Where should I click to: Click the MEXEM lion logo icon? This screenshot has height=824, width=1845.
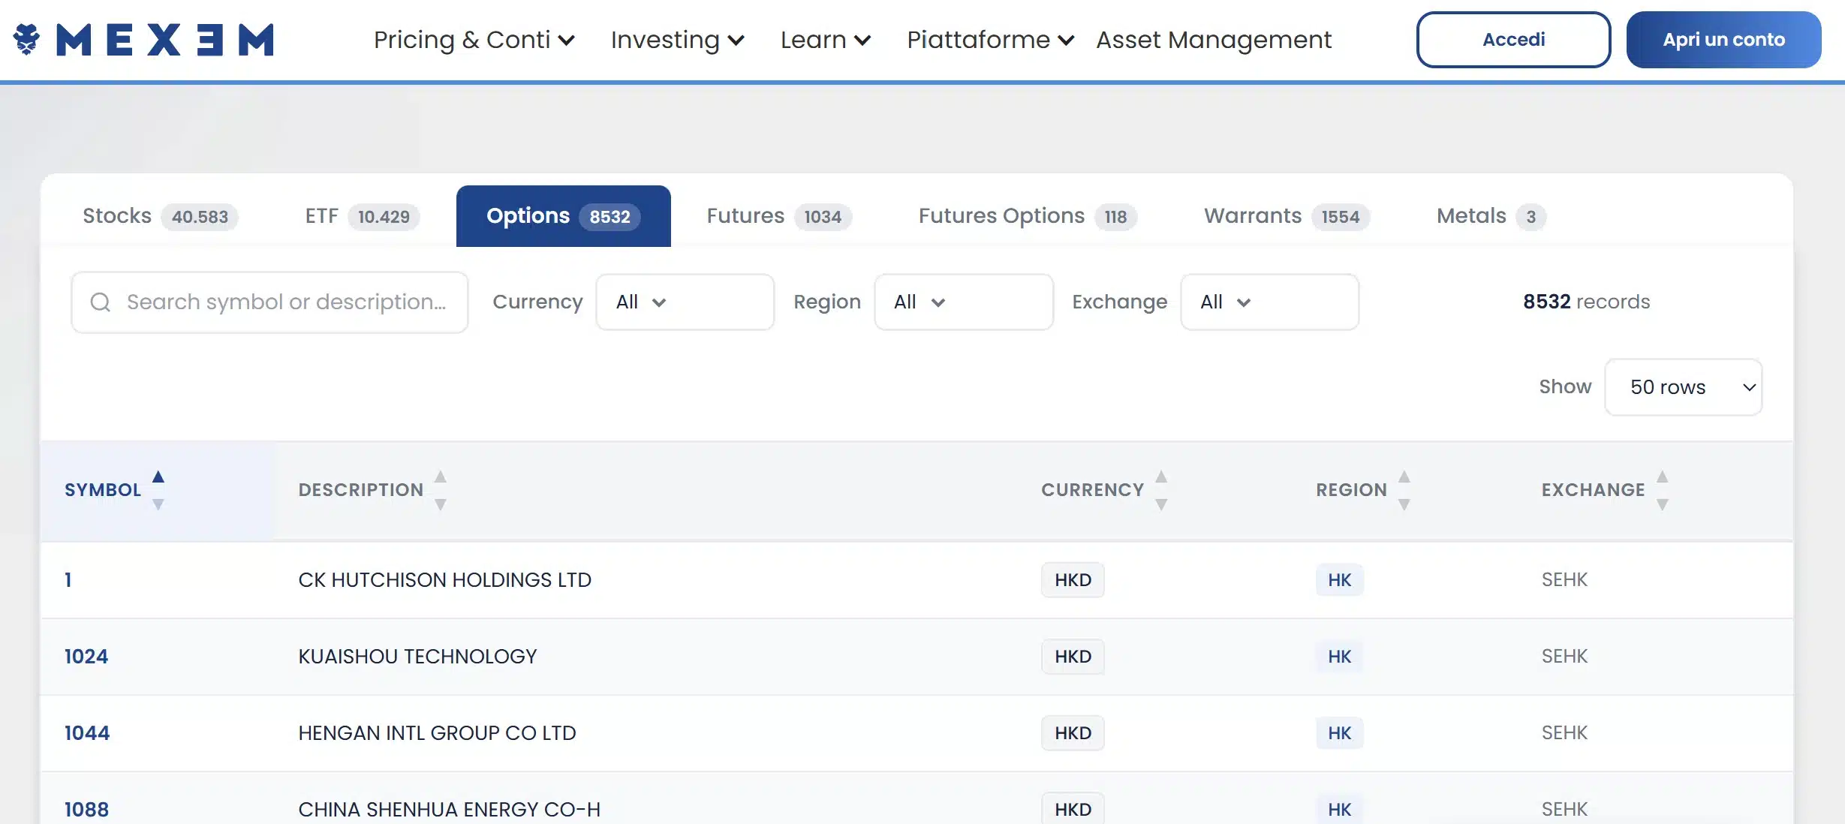[x=28, y=38]
